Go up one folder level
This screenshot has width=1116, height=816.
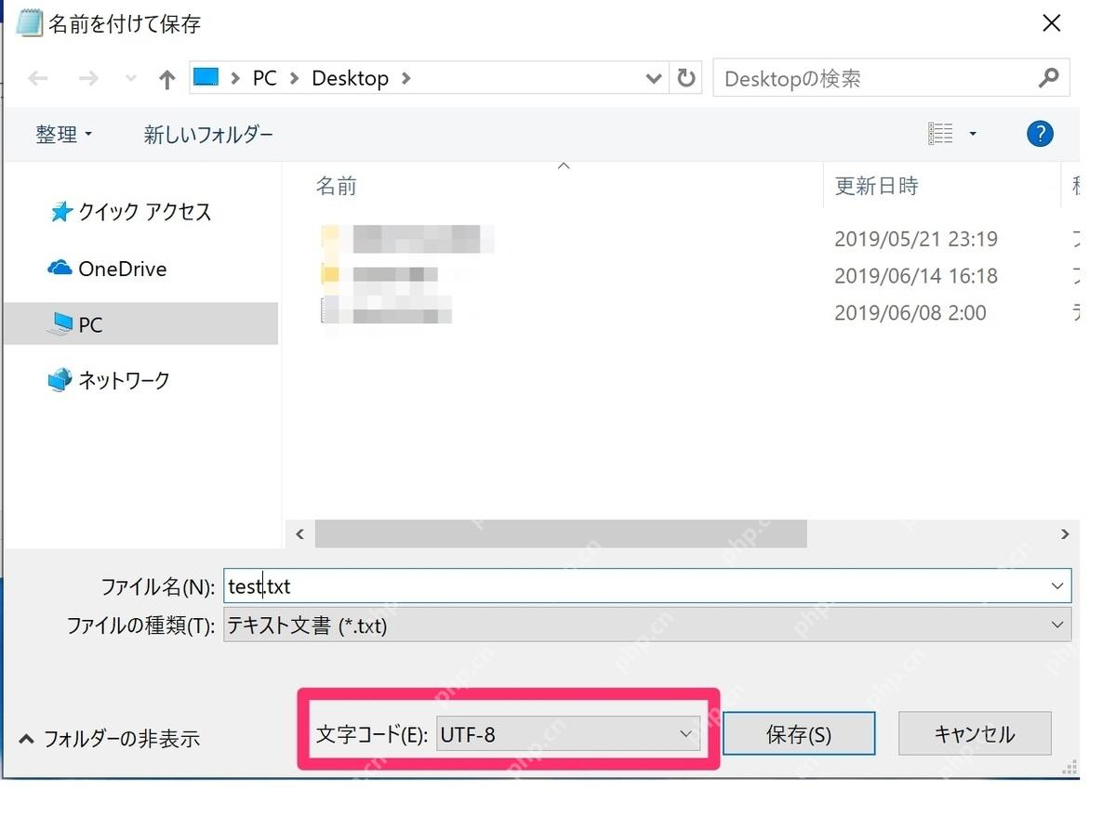point(166,80)
